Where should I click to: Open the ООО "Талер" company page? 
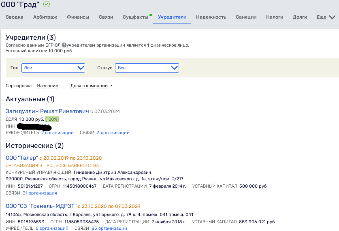pyautogui.click(x=22, y=158)
